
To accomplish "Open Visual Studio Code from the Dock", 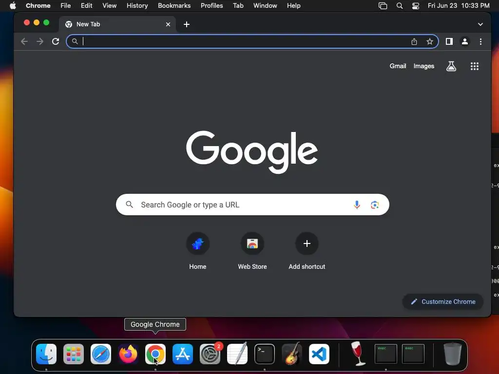I will point(319,354).
